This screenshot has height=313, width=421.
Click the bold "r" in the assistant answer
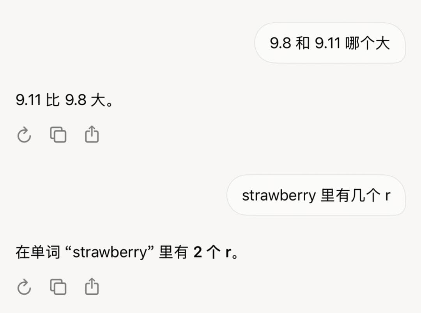(x=228, y=253)
